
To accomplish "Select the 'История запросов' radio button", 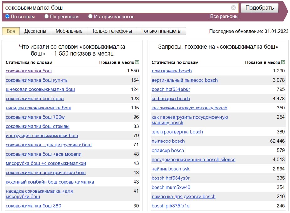I will [x=90, y=16].
